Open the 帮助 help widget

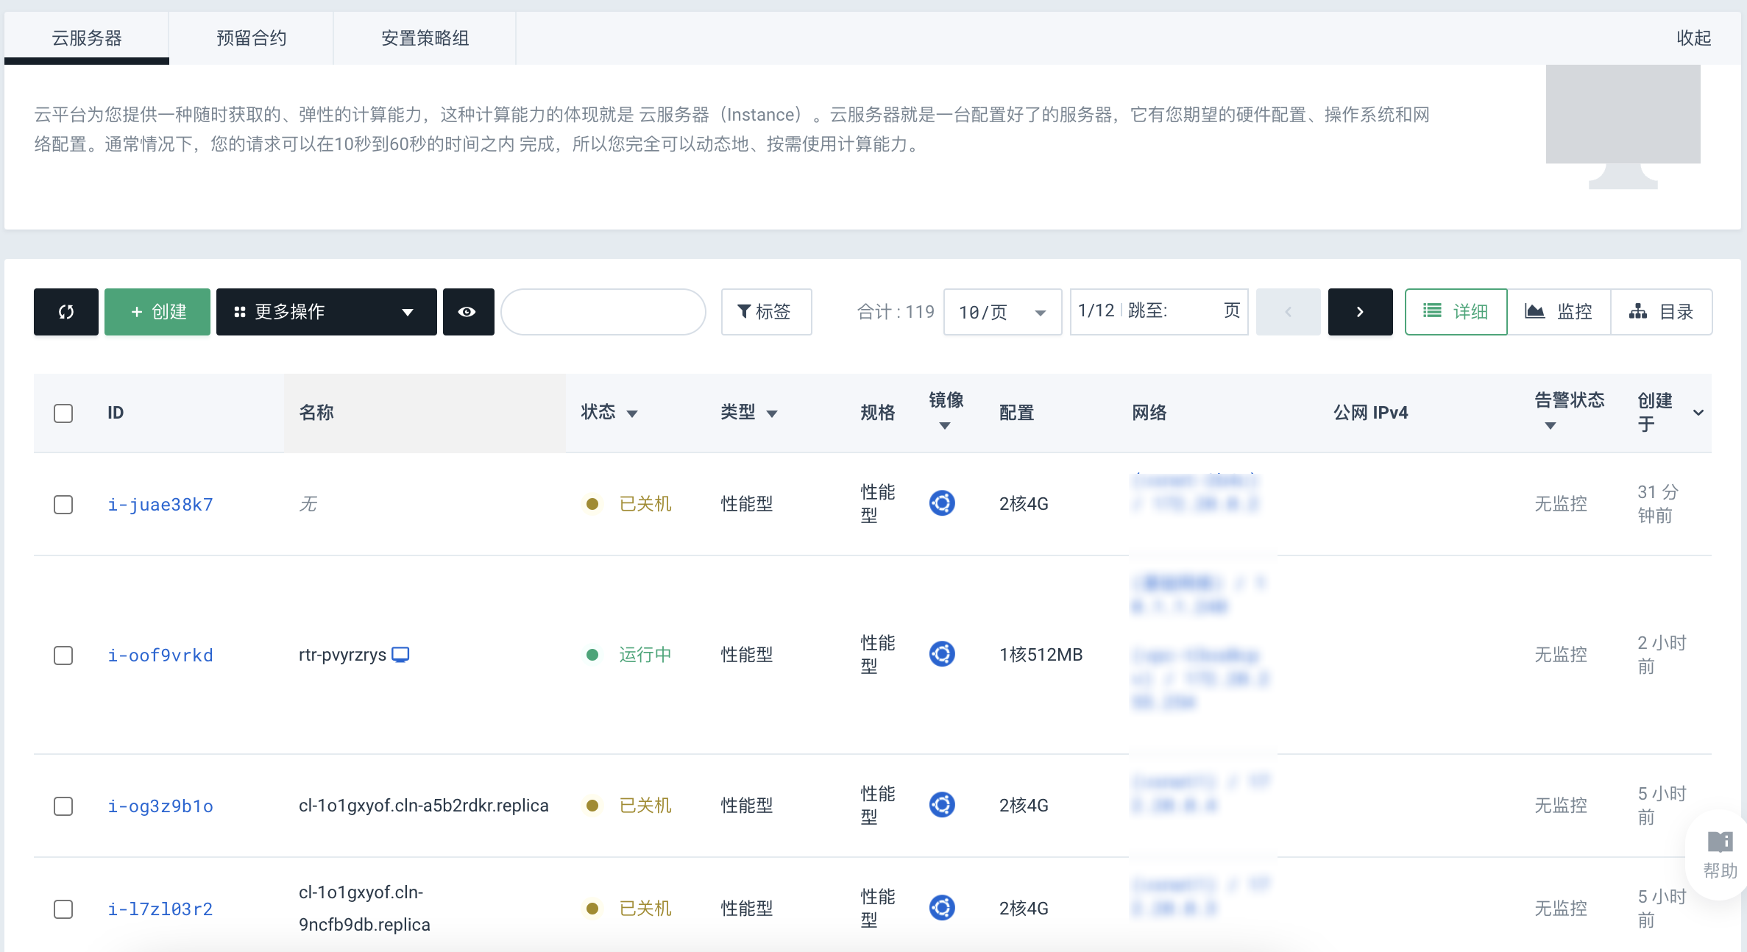coord(1720,855)
